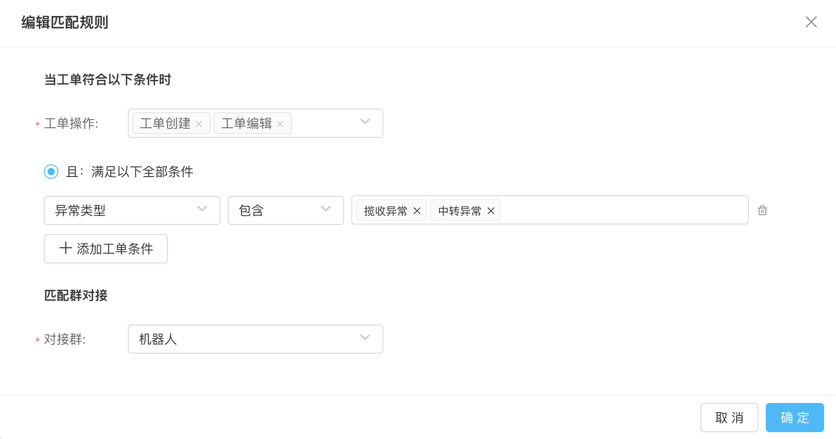Remove the 工单编辑 tag
836x439 pixels.
tap(280, 124)
